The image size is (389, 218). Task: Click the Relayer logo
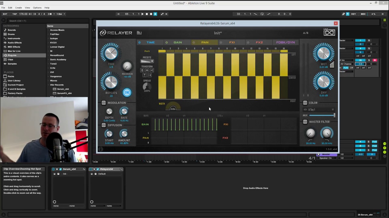(x=116, y=33)
